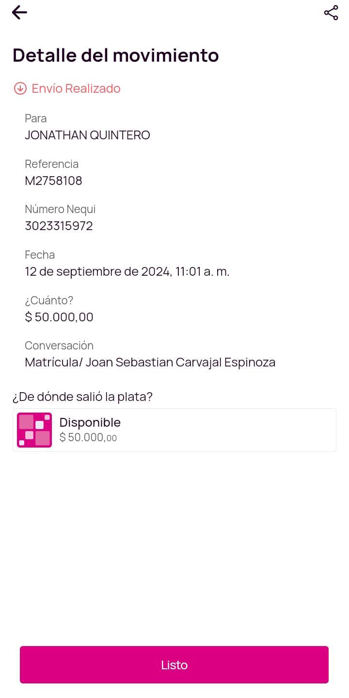Viewport: 349px width, 698px height.
Task: Tap the Envío Realizado status label
Action: click(76, 88)
